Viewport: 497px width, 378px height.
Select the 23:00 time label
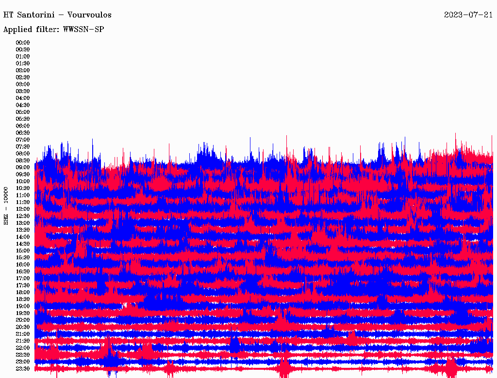pos(23,362)
